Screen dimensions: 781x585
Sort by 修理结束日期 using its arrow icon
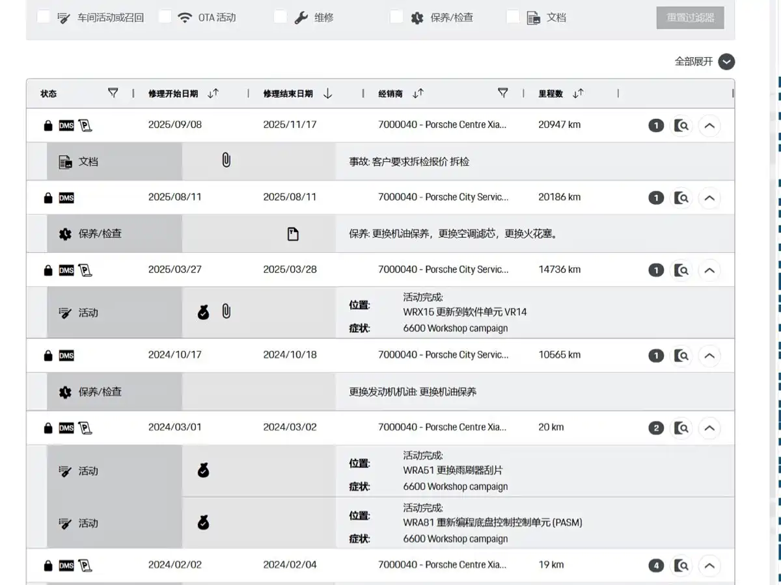[327, 94]
